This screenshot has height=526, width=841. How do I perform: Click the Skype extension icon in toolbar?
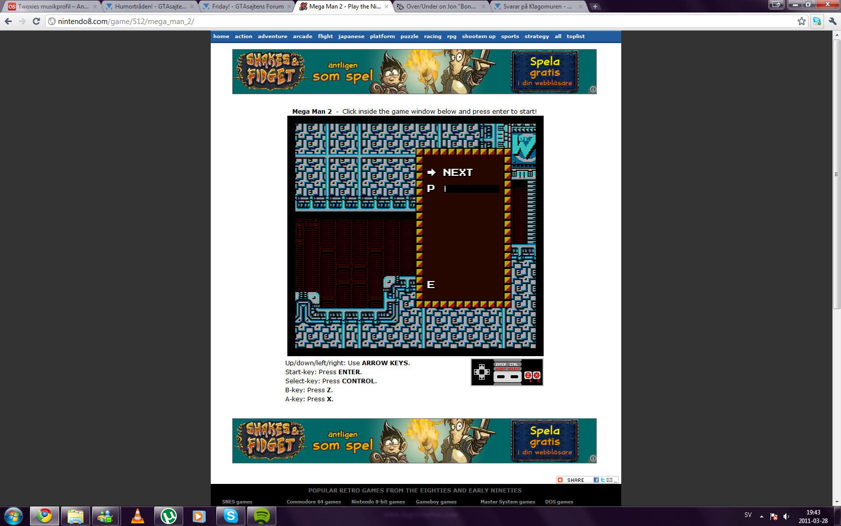(817, 21)
